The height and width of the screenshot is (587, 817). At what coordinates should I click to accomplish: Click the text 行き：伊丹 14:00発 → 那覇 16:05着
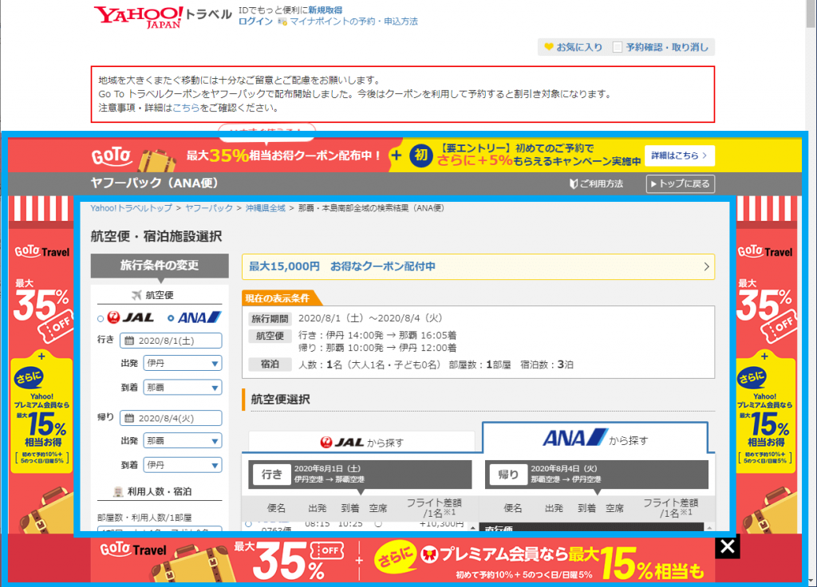[x=377, y=336]
